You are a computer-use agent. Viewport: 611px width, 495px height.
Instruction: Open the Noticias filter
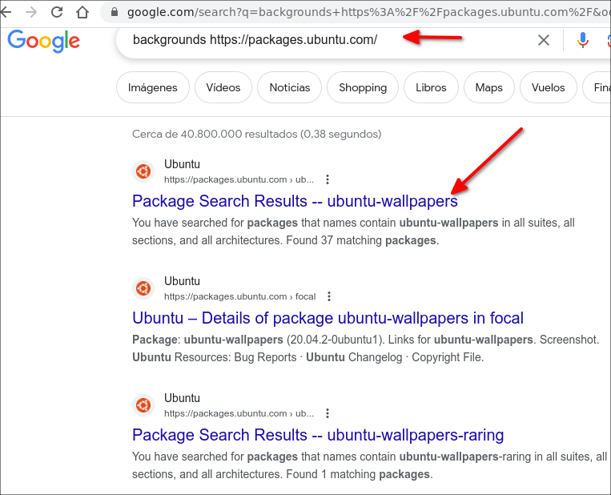[290, 87]
